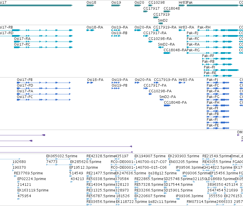Select the CG10298 gene label
Image resolution: width=243 pixels, height=206 pixels.
(156, 3)
